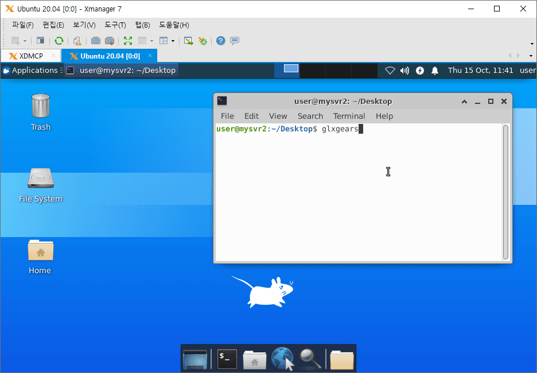Open the window layout dropdown arrow
Image resolution: width=537 pixels, height=373 pixels.
[173, 41]
